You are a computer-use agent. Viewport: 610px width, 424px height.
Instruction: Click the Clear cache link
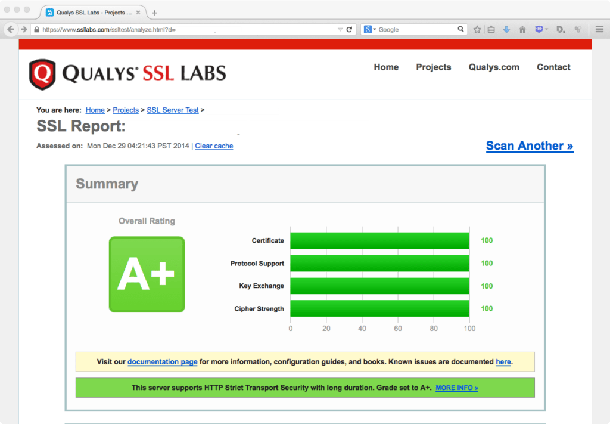tap(214, 146)
